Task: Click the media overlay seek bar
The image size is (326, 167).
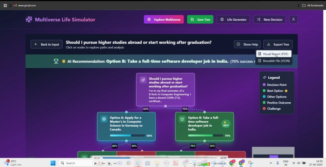Action: (x=161, y=158)
